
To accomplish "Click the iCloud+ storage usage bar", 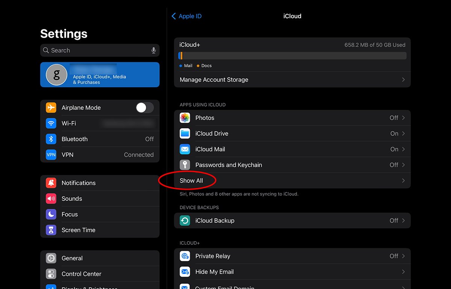I will tap(292, 56).
